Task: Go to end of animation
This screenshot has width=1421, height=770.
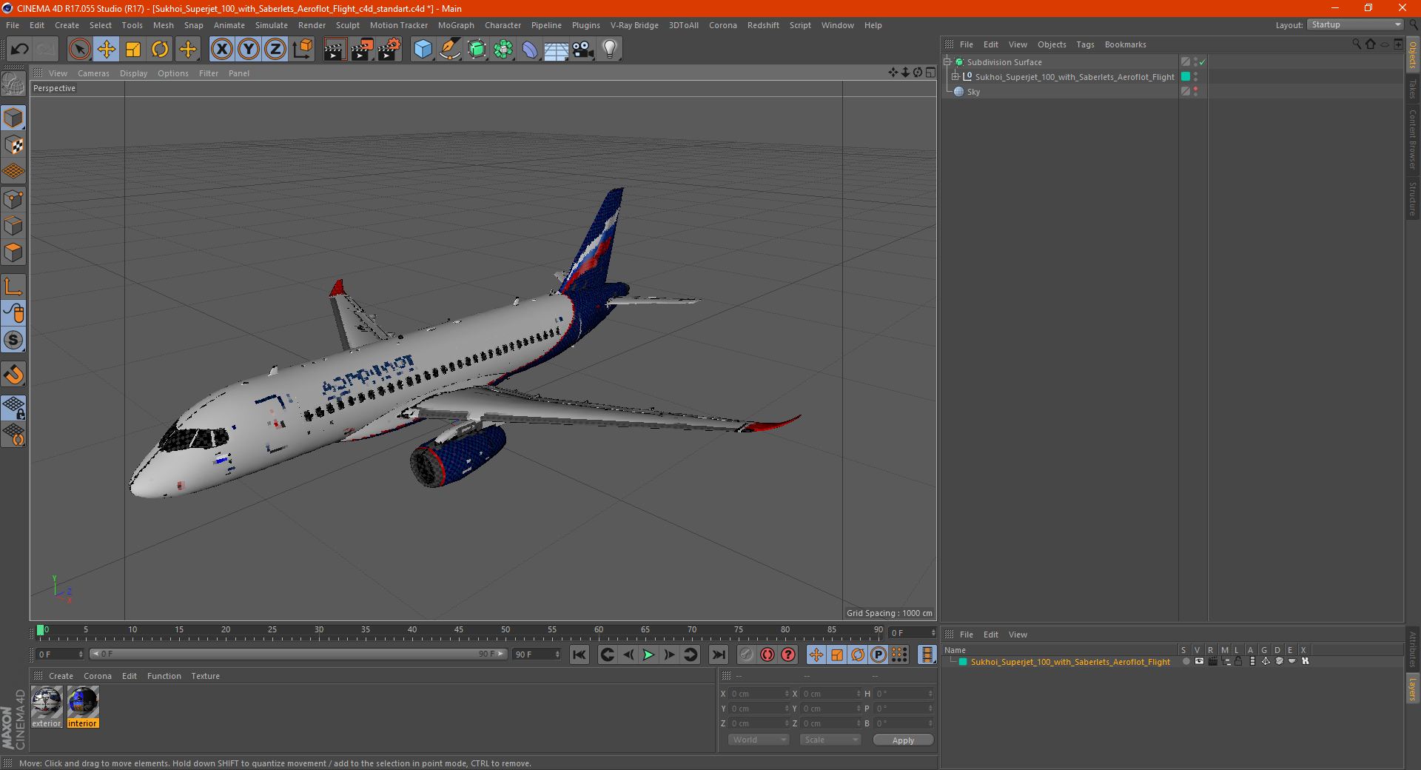Action: coord(718,654)
